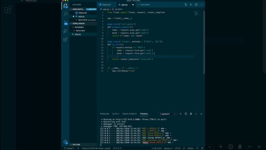Open the Problems panel tab
Screen dimensions: 266x150
click(104, 114)
